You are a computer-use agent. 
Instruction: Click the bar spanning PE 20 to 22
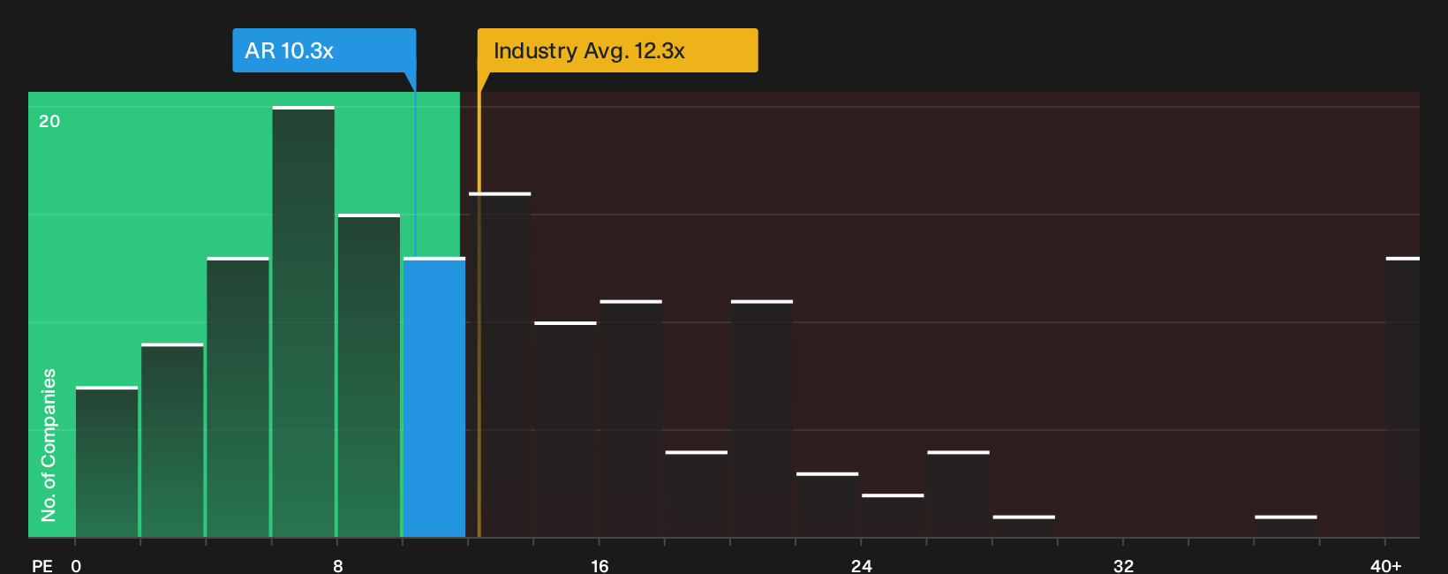[x=762, y=419]
